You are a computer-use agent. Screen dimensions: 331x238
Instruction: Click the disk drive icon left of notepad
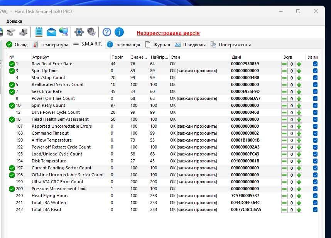pyautogui.click(x=23, y=32)
